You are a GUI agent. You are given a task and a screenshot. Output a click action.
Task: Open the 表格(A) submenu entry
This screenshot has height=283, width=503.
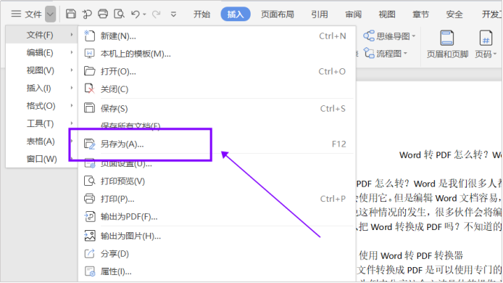42,141
